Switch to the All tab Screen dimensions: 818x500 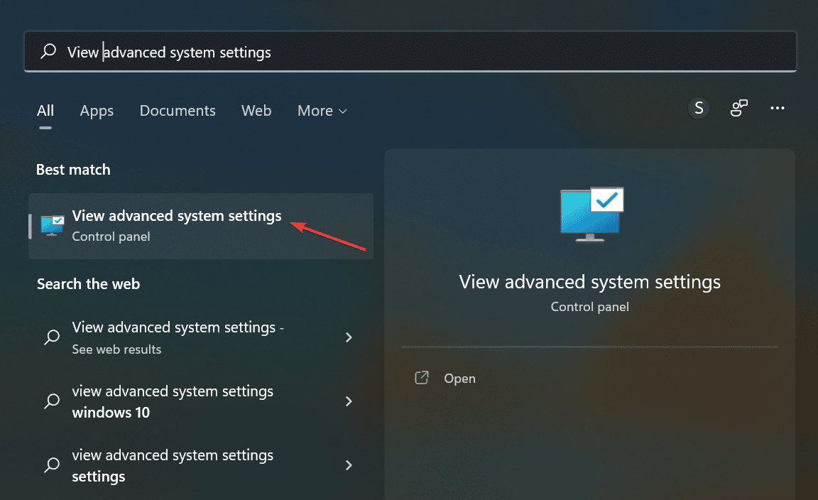tap(45, 111)
